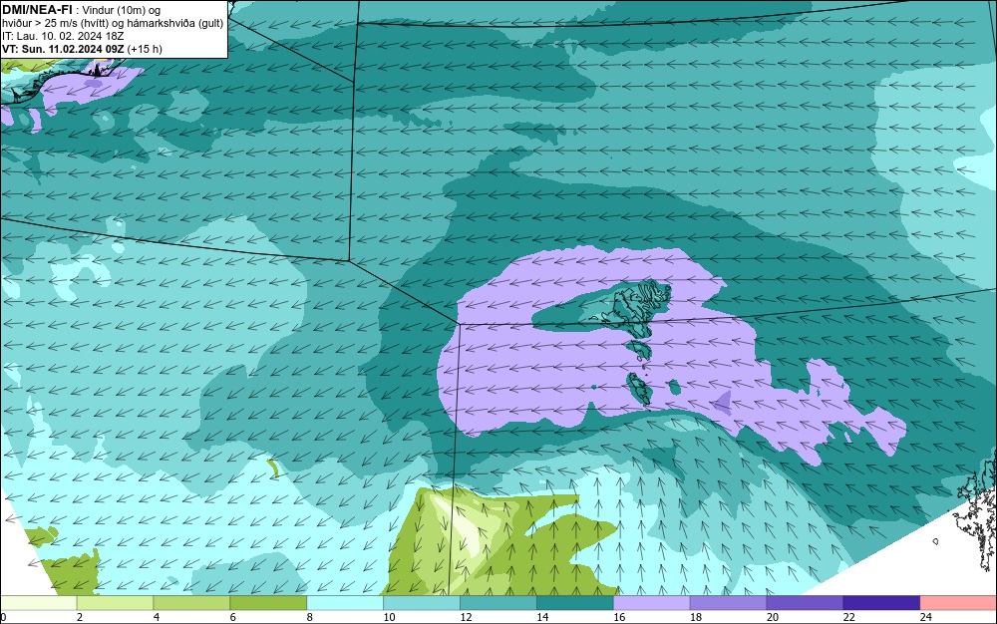This screenshot has height=624, width=997.
Task: Click the DMI/NEA-FI title text
Action: pyautogui.click(x=37, y=10)
